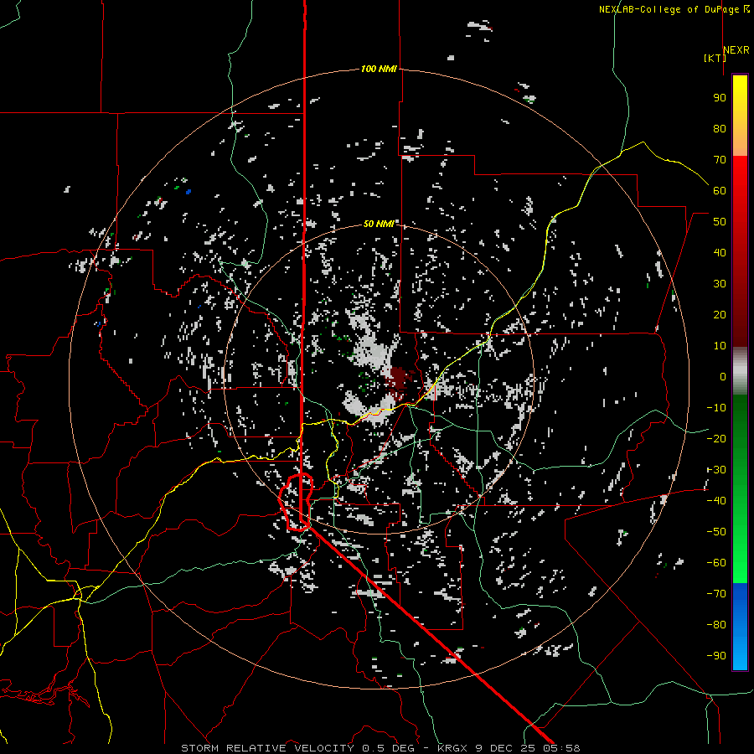Image resolution: width=754 pixels, height=754 pixels.
Task: Click the 100 NMI range ring label
Action: click(379, 69)
